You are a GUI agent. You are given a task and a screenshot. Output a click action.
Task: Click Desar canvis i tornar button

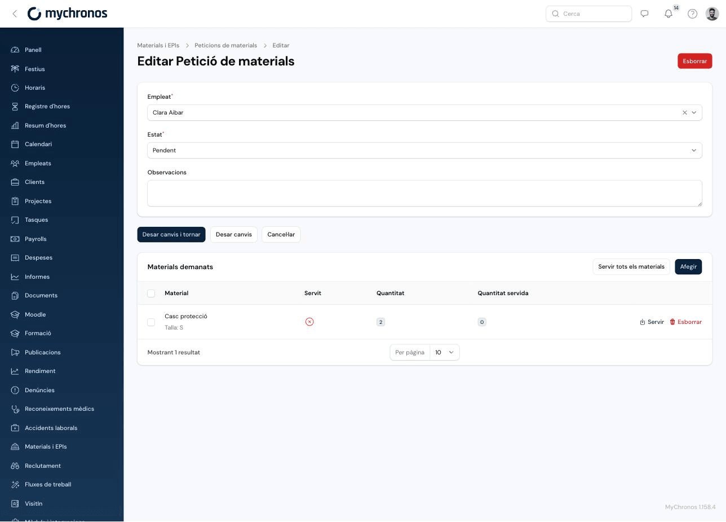tap(171, 234)
